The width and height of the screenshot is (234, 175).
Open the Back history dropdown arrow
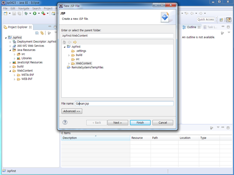click(196, 13)
